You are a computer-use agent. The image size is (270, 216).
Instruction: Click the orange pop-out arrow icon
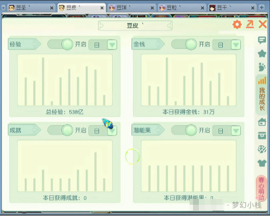[x=250, y=24]
